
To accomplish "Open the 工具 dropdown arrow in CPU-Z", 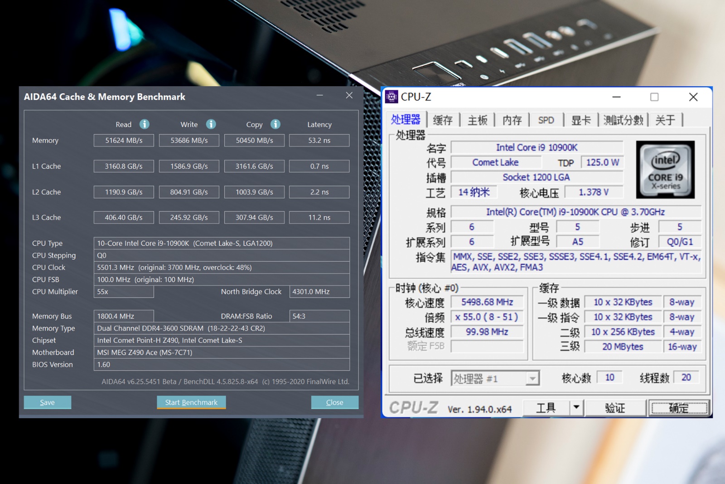I will tap(576, 407).
